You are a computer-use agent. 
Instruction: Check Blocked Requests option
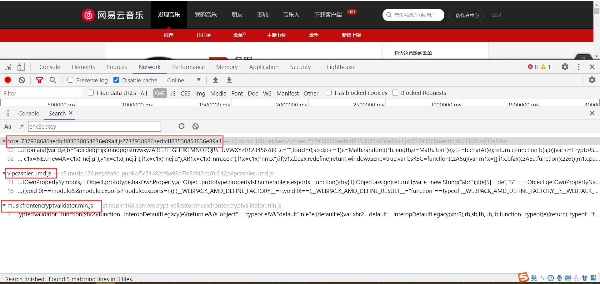pyautogui.click(x=395, y=93)
